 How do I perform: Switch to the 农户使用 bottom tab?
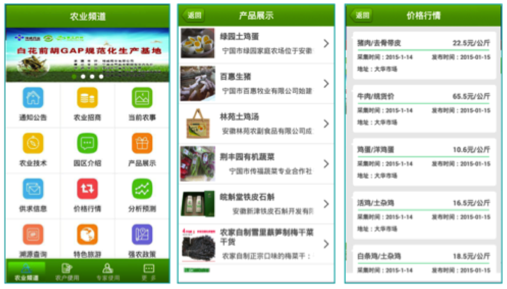pos(67,271)
